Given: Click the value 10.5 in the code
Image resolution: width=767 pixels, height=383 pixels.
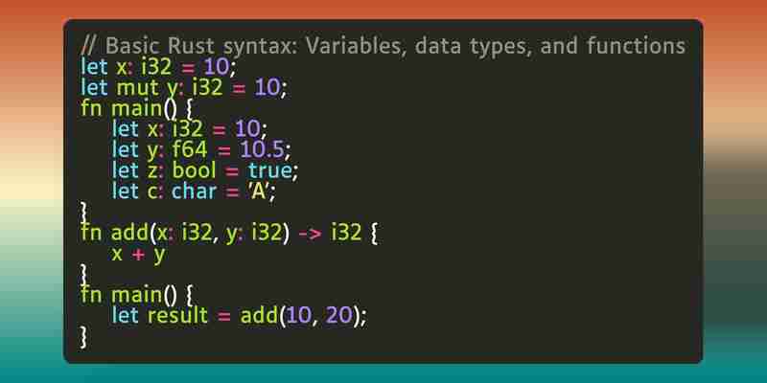Looking at the screenshot, I should point(262,149).
